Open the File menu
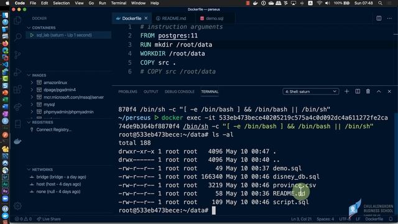Image resolution: width=398 pixels, height=224 pixels. click(33, 3)
